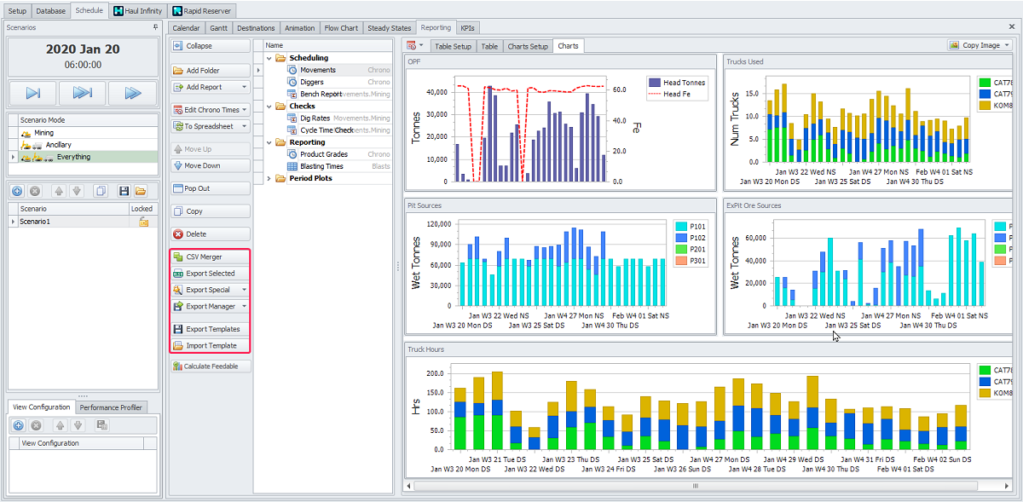Click the lock icon for Scenario1

[144, 222]
